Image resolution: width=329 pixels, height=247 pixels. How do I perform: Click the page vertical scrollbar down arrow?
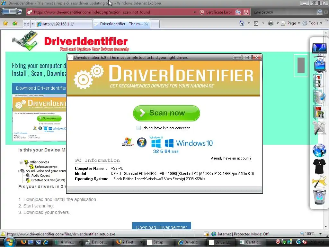(x=326, y=227)
